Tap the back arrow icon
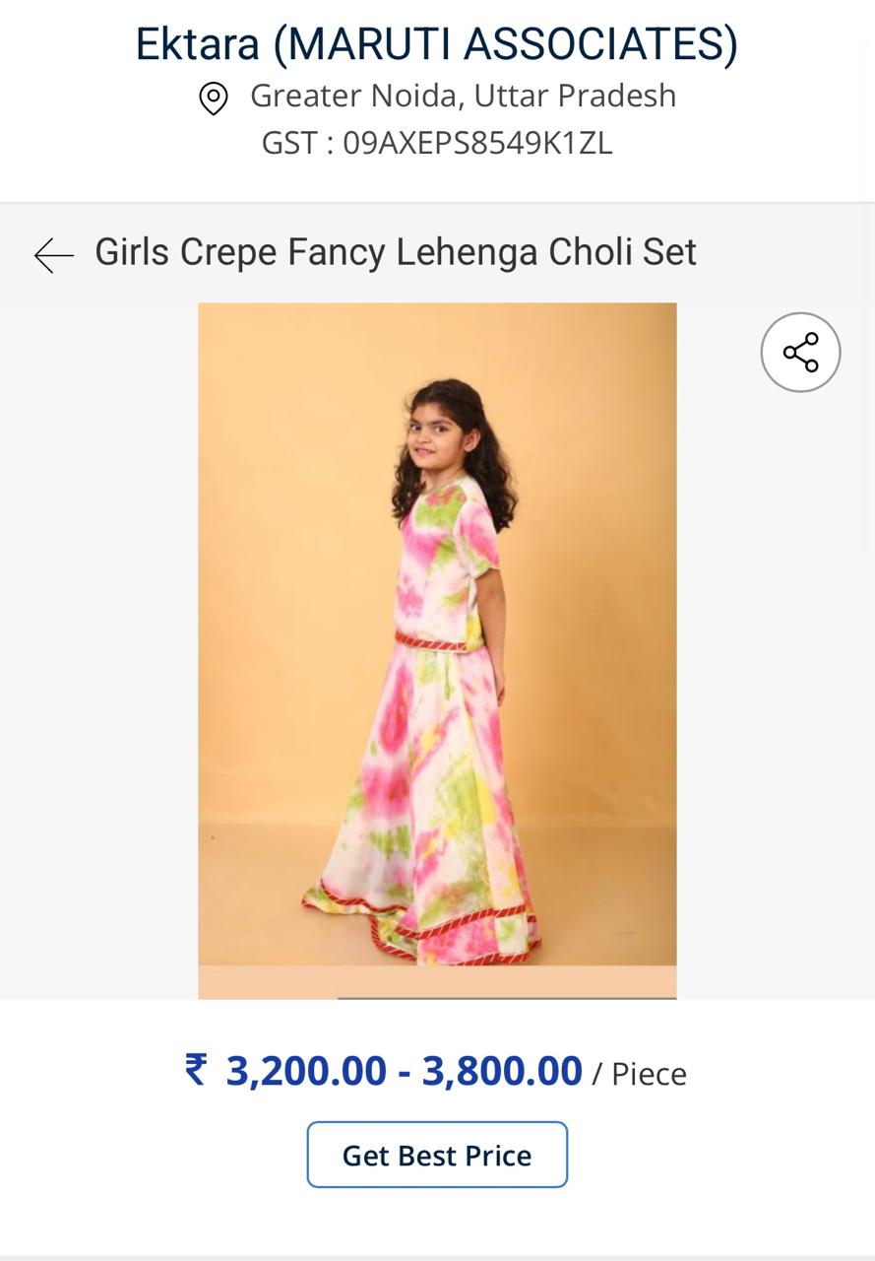This screenshot has height=1261, width=875. click(x=54, y=254)
